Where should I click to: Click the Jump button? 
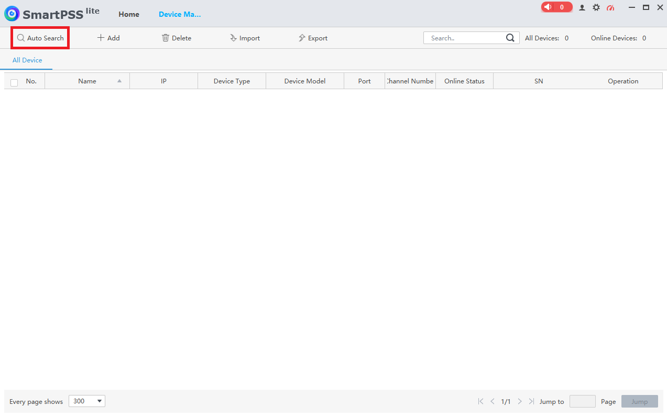point(640,401)
